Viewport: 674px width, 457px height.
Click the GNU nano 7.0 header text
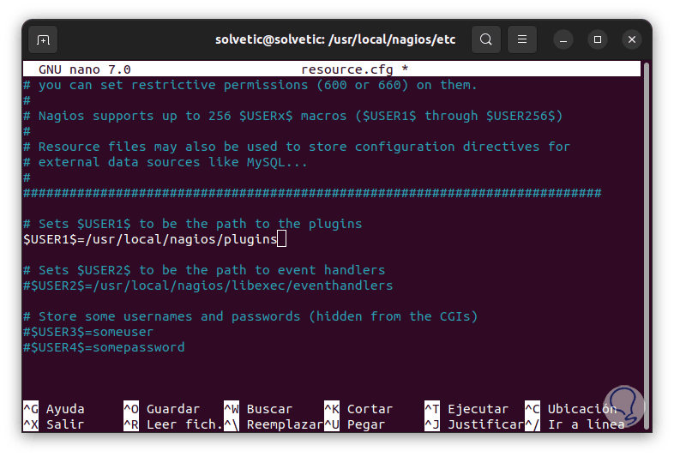[85, 69]
